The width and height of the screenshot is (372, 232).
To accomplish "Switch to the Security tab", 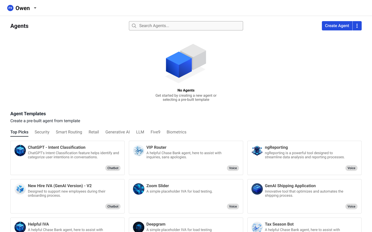I will click(x=42, y=132).
